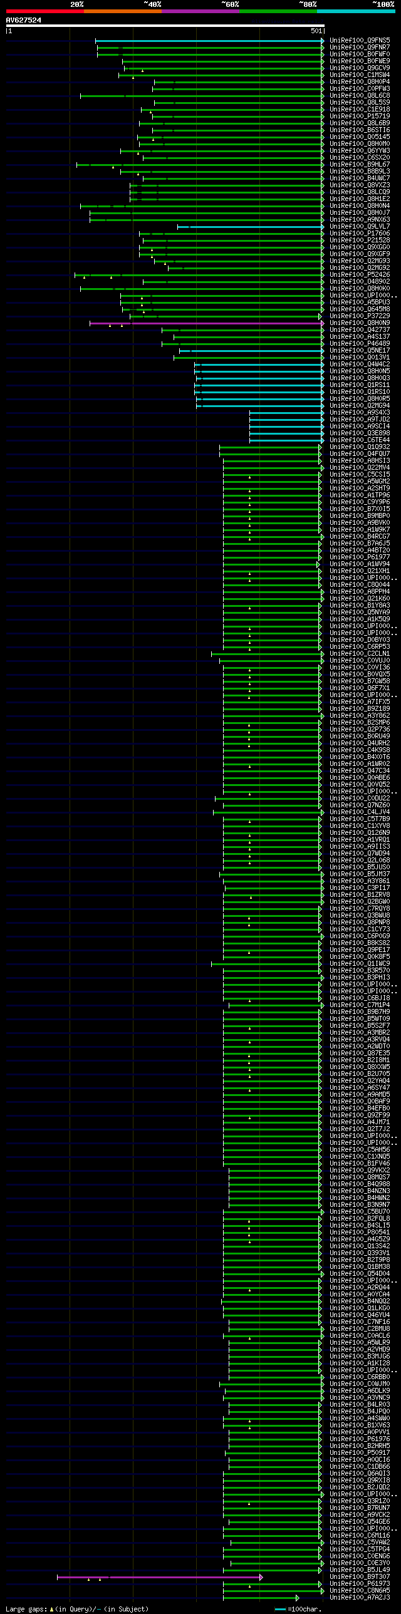Image resolution: width=401 pixels, height=1614 pixels.
Task: Click label UniRef100_P37229
Action: click(360, 316)
